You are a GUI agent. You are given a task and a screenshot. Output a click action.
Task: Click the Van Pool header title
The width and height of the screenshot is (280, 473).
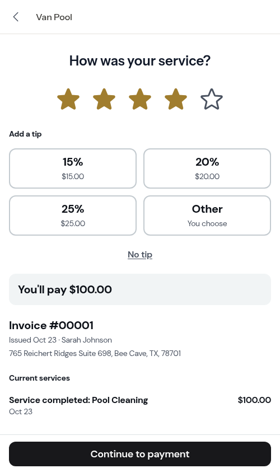54,17
